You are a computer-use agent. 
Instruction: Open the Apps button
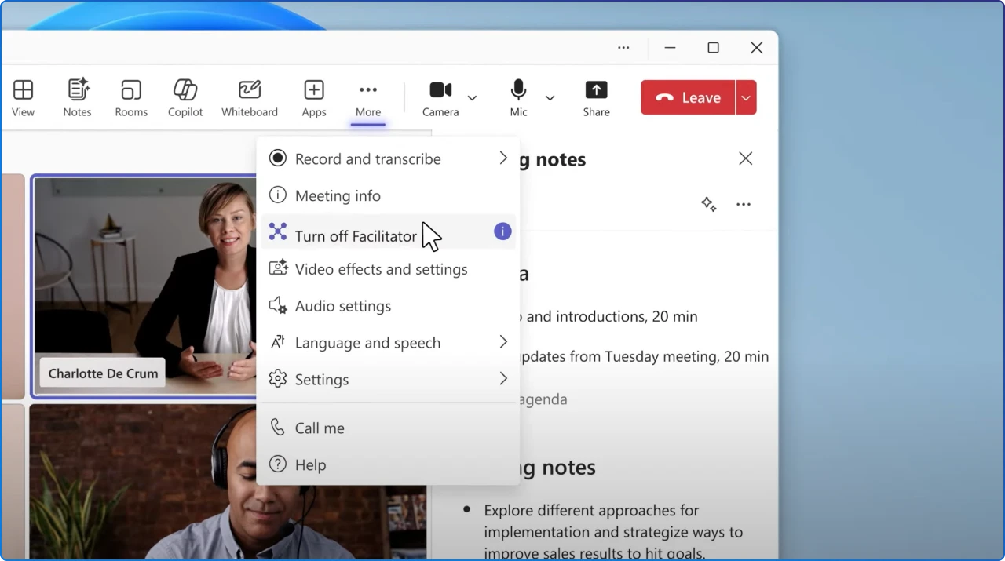(314, 98)
